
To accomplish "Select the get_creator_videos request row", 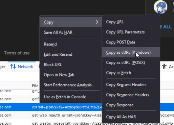I will tap(87, 123).
